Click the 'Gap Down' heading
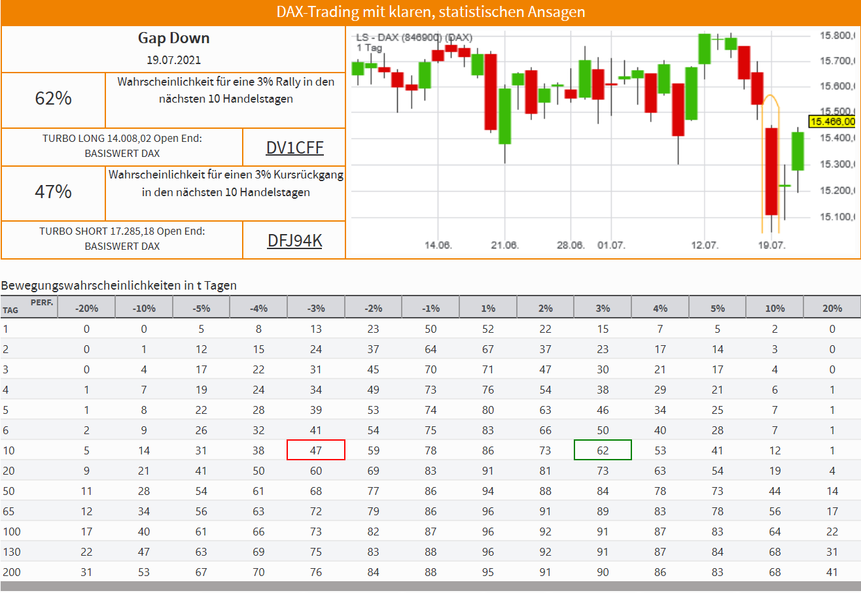The image size is (861, 593). click(173, 38)
